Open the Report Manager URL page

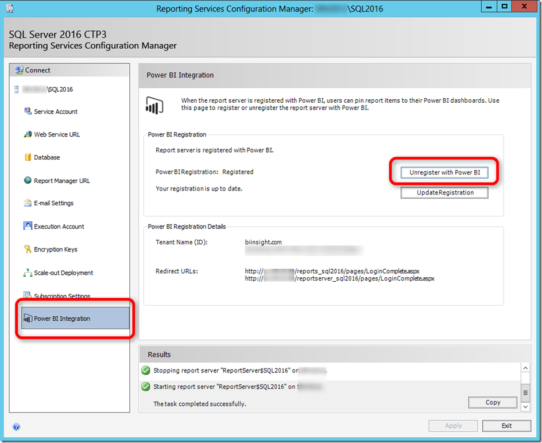coord(62,181)
